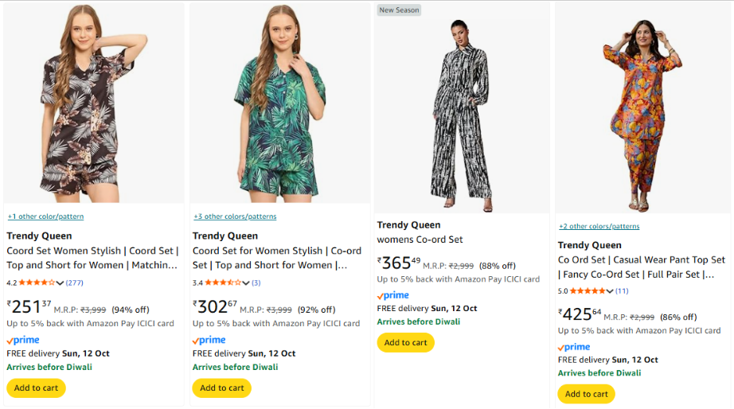Open the "womens Co-ord Set" title link

(420, 240)
